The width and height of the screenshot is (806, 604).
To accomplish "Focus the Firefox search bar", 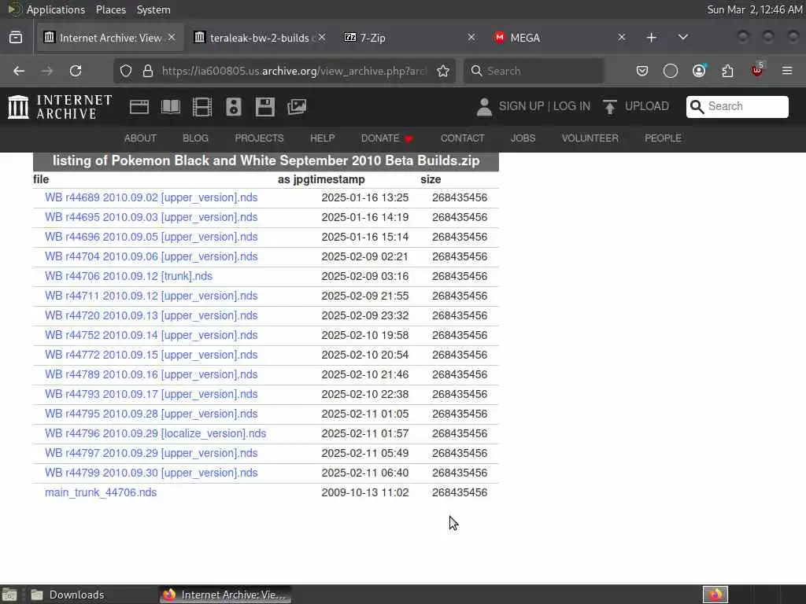I will 534,71.
